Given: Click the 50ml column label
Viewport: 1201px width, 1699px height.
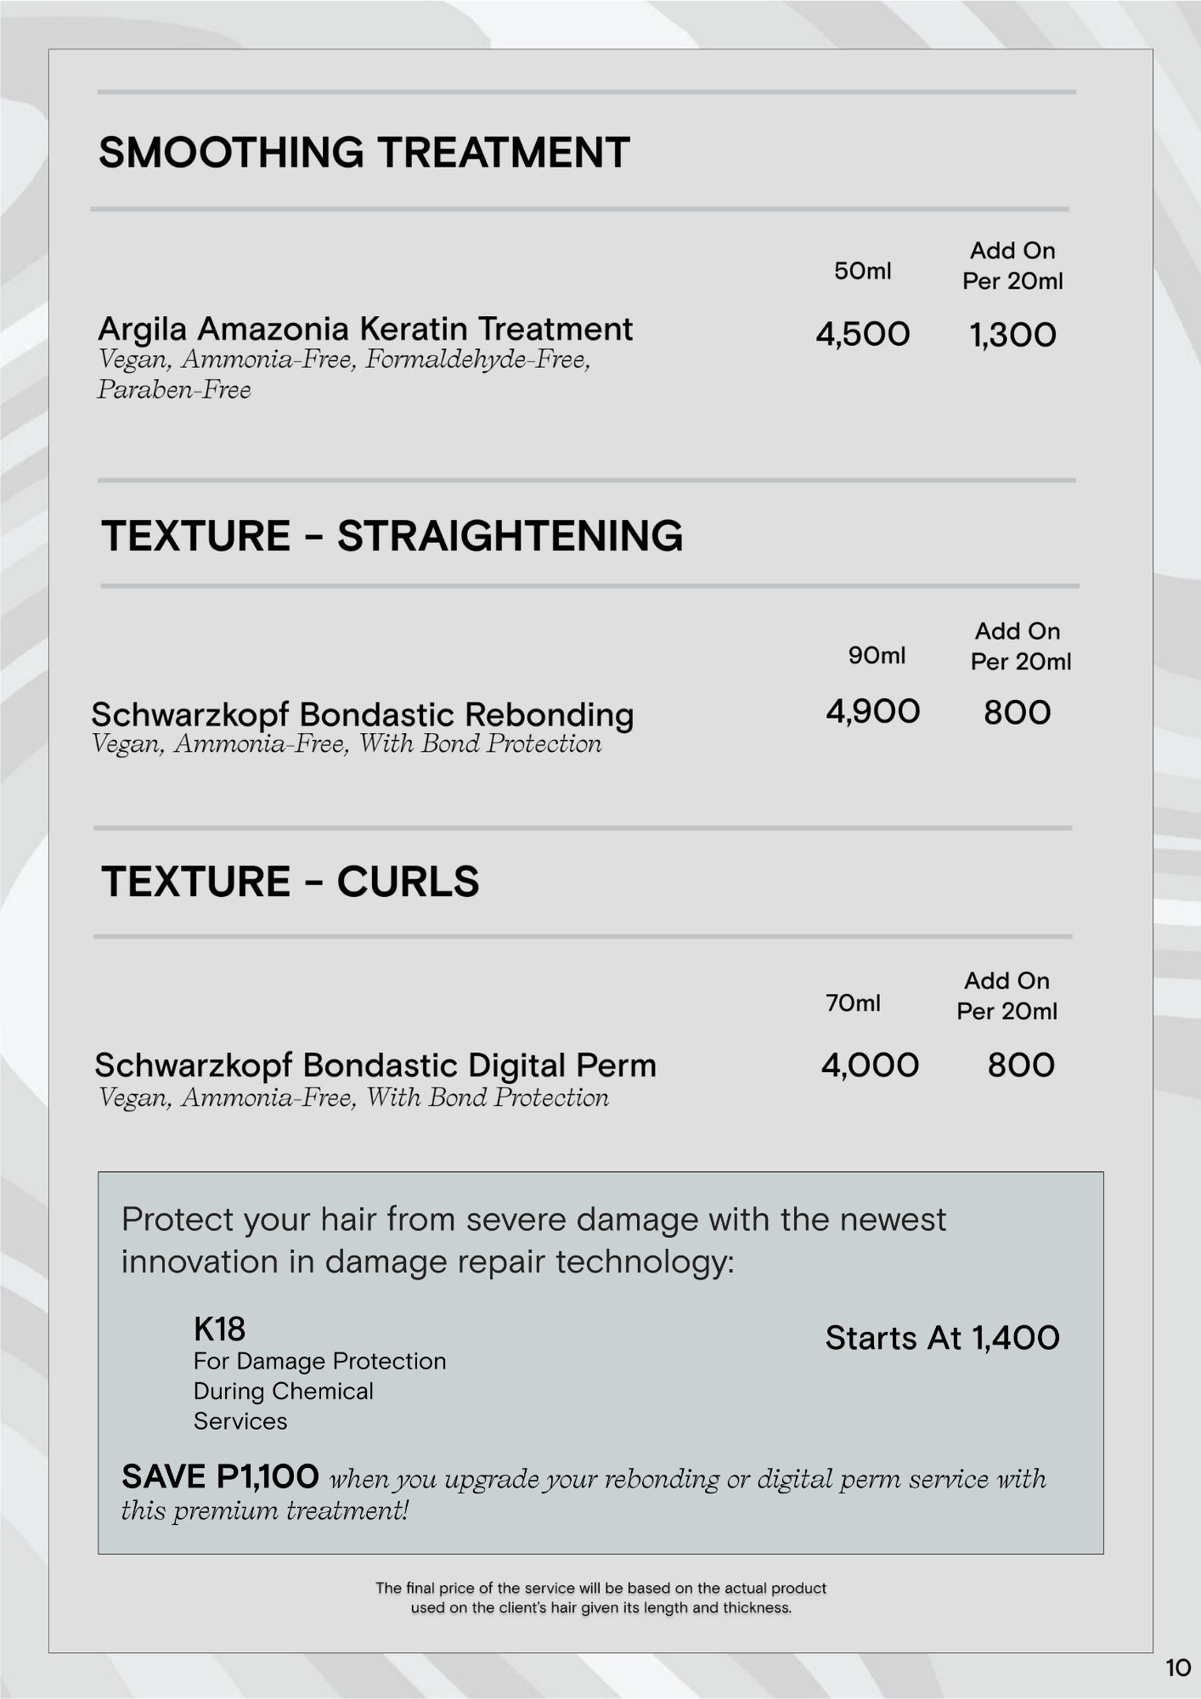Looking at the screenshot, I should click(x=862, y=271).
